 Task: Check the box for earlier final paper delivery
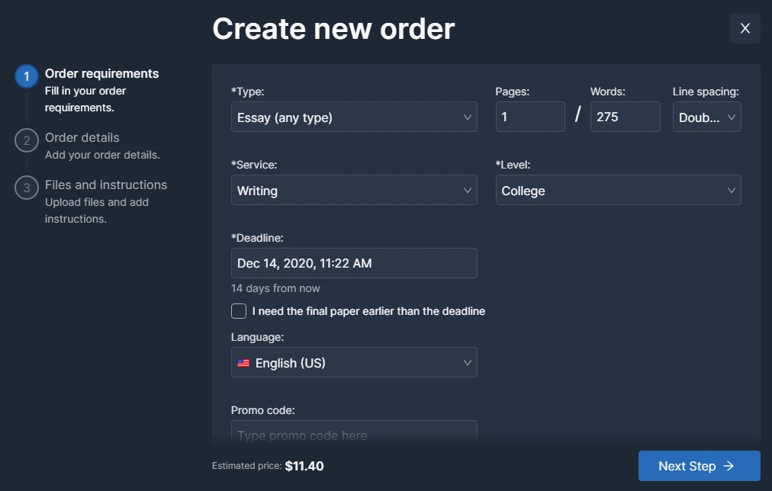coord(238,311)
